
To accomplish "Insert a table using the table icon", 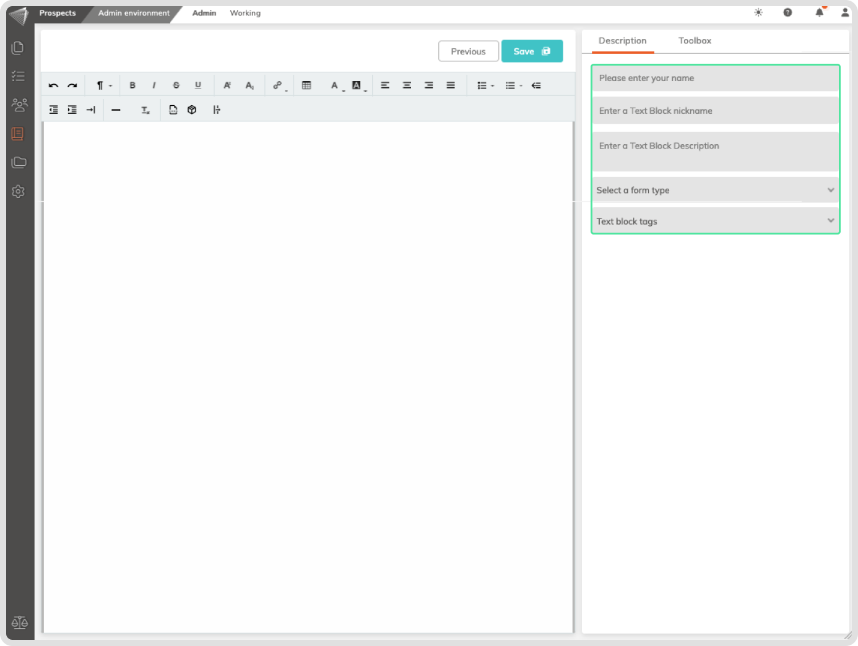I will 306,85.
